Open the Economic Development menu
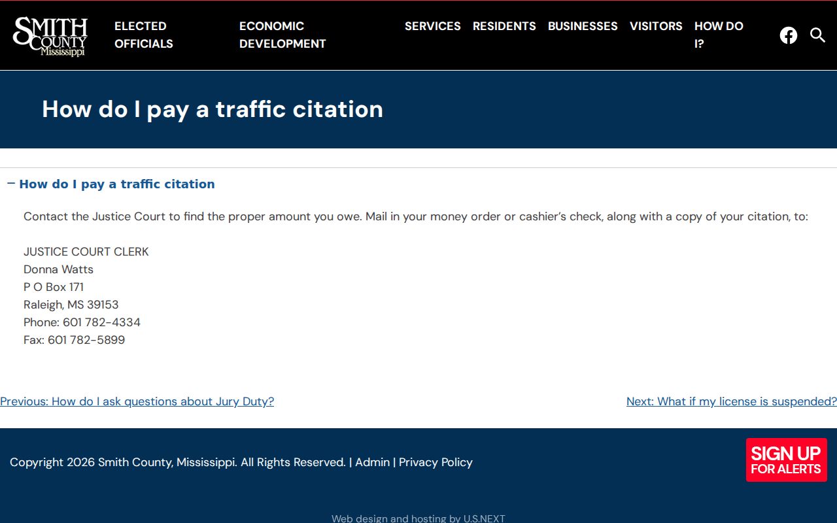This screenshot has height=523, width=837. click(x=282, y=35)
